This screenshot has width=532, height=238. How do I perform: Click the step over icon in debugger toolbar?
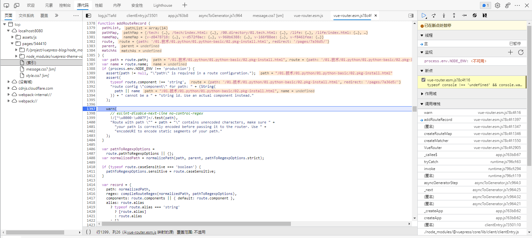434,15
